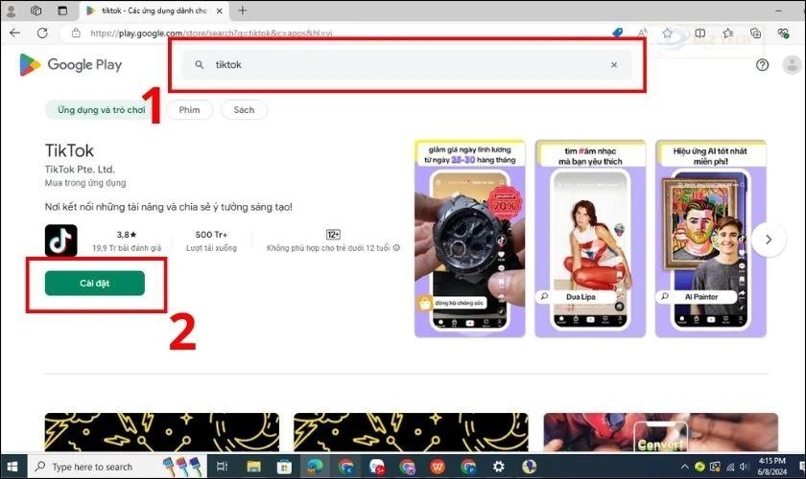Select the Ứng dụng và trò chơi filter
Image resolution: width=806 pixels, height=479 pixels.
pyautogui.click(x=102, y=110)
